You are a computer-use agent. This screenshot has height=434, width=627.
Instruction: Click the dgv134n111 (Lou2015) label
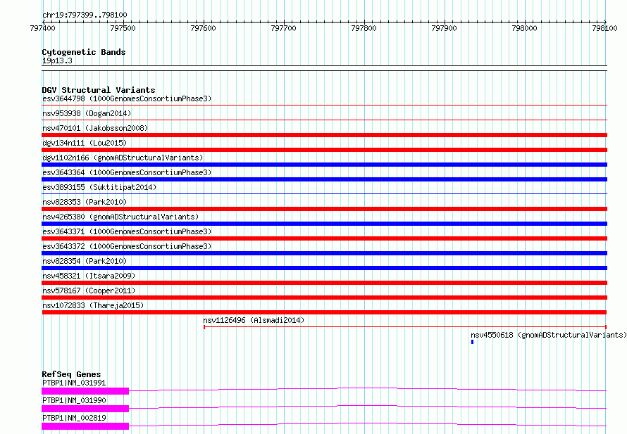click(85, 143)
